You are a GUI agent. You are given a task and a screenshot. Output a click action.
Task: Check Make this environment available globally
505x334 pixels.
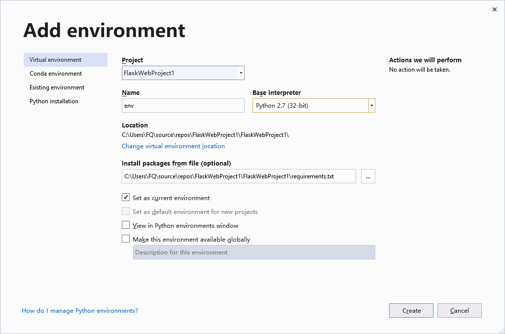click(126, 239)
